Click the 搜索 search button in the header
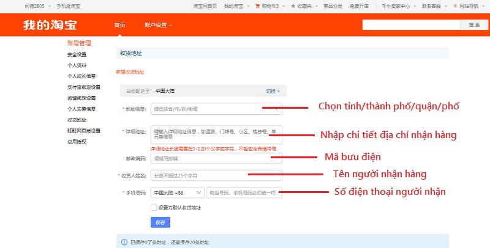This screenshot has height=248, width=490. tap(474, 25)
